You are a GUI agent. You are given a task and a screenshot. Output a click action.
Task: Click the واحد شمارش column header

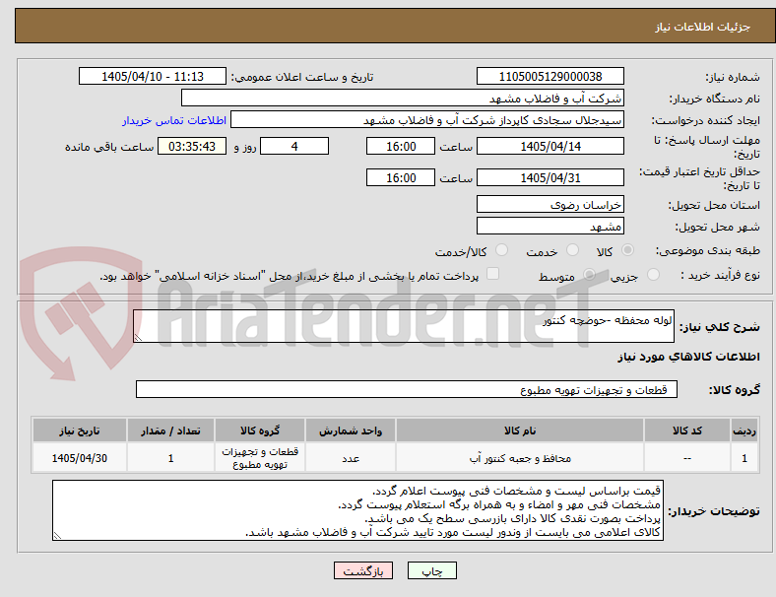pyautogui.click(x=351, y=431)
